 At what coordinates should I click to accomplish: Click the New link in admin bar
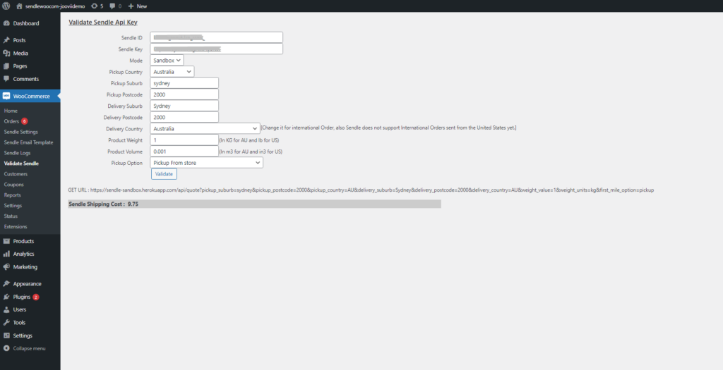[x=138, y=6]
